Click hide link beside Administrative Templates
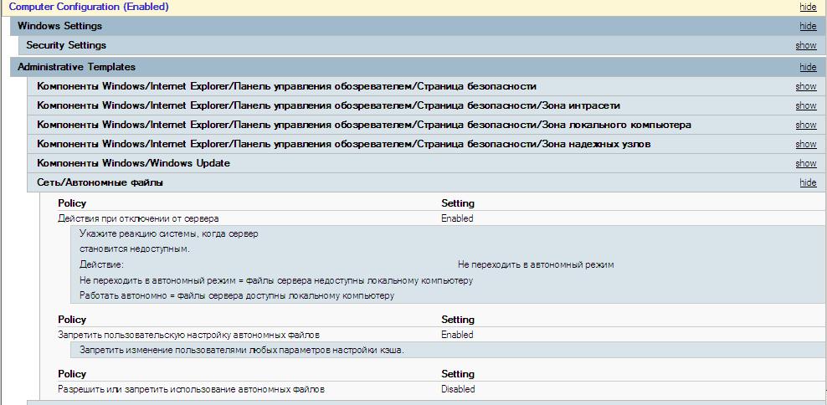 coord(807,67)
